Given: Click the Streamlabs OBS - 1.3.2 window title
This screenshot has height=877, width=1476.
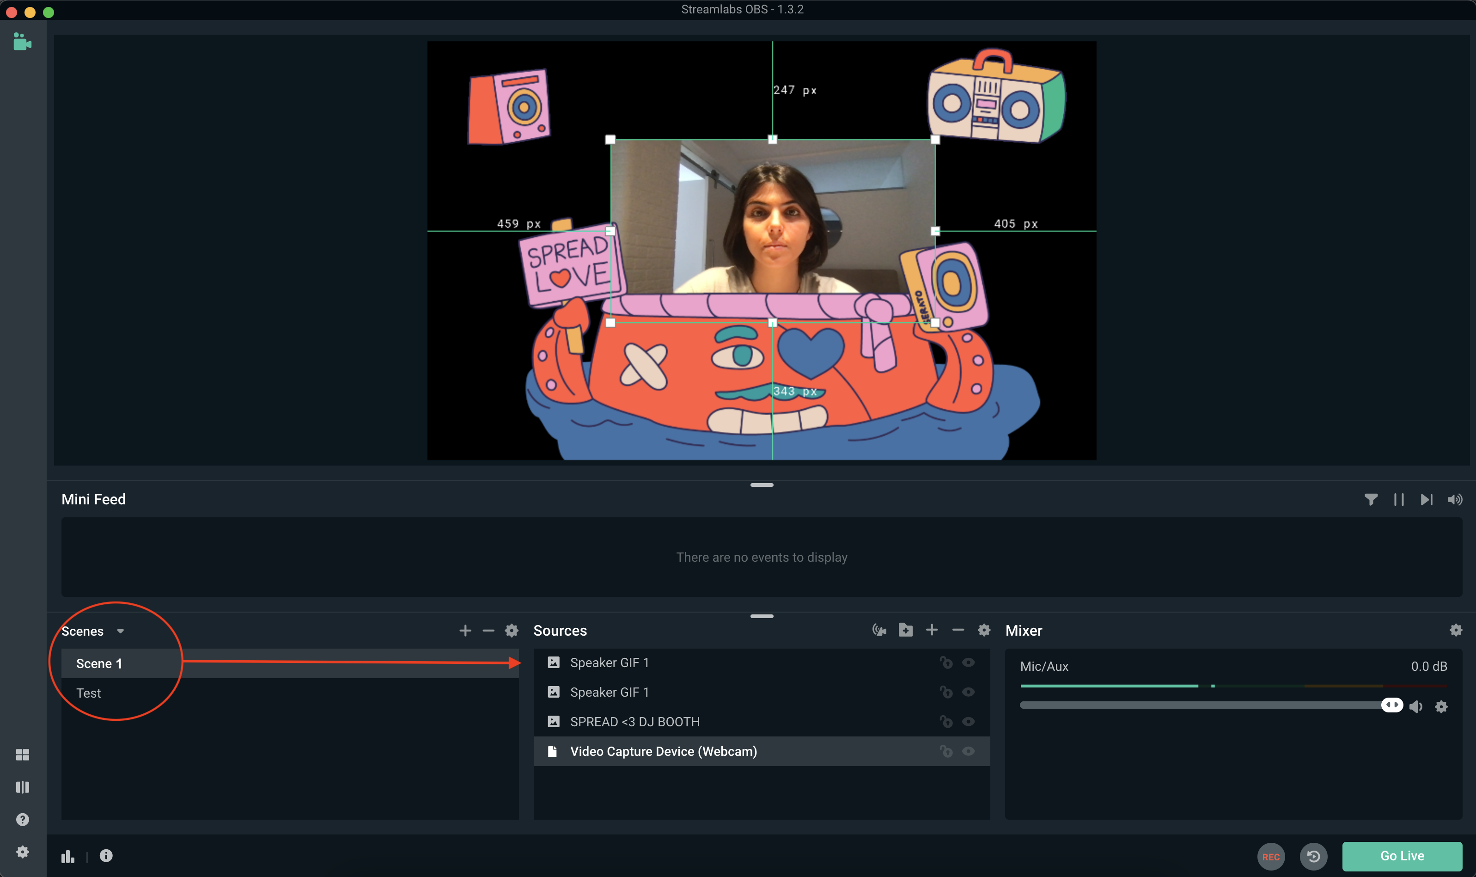Looking at the screenshot, I should [743, 9].
